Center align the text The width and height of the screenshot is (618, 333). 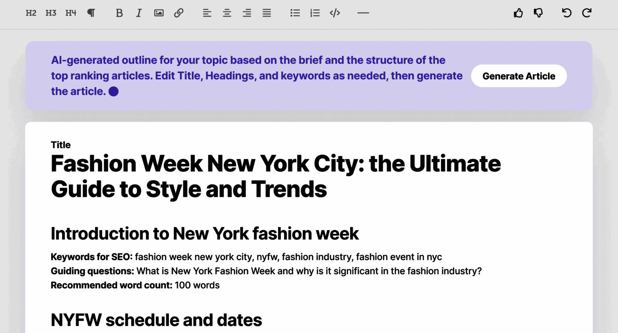227,13
